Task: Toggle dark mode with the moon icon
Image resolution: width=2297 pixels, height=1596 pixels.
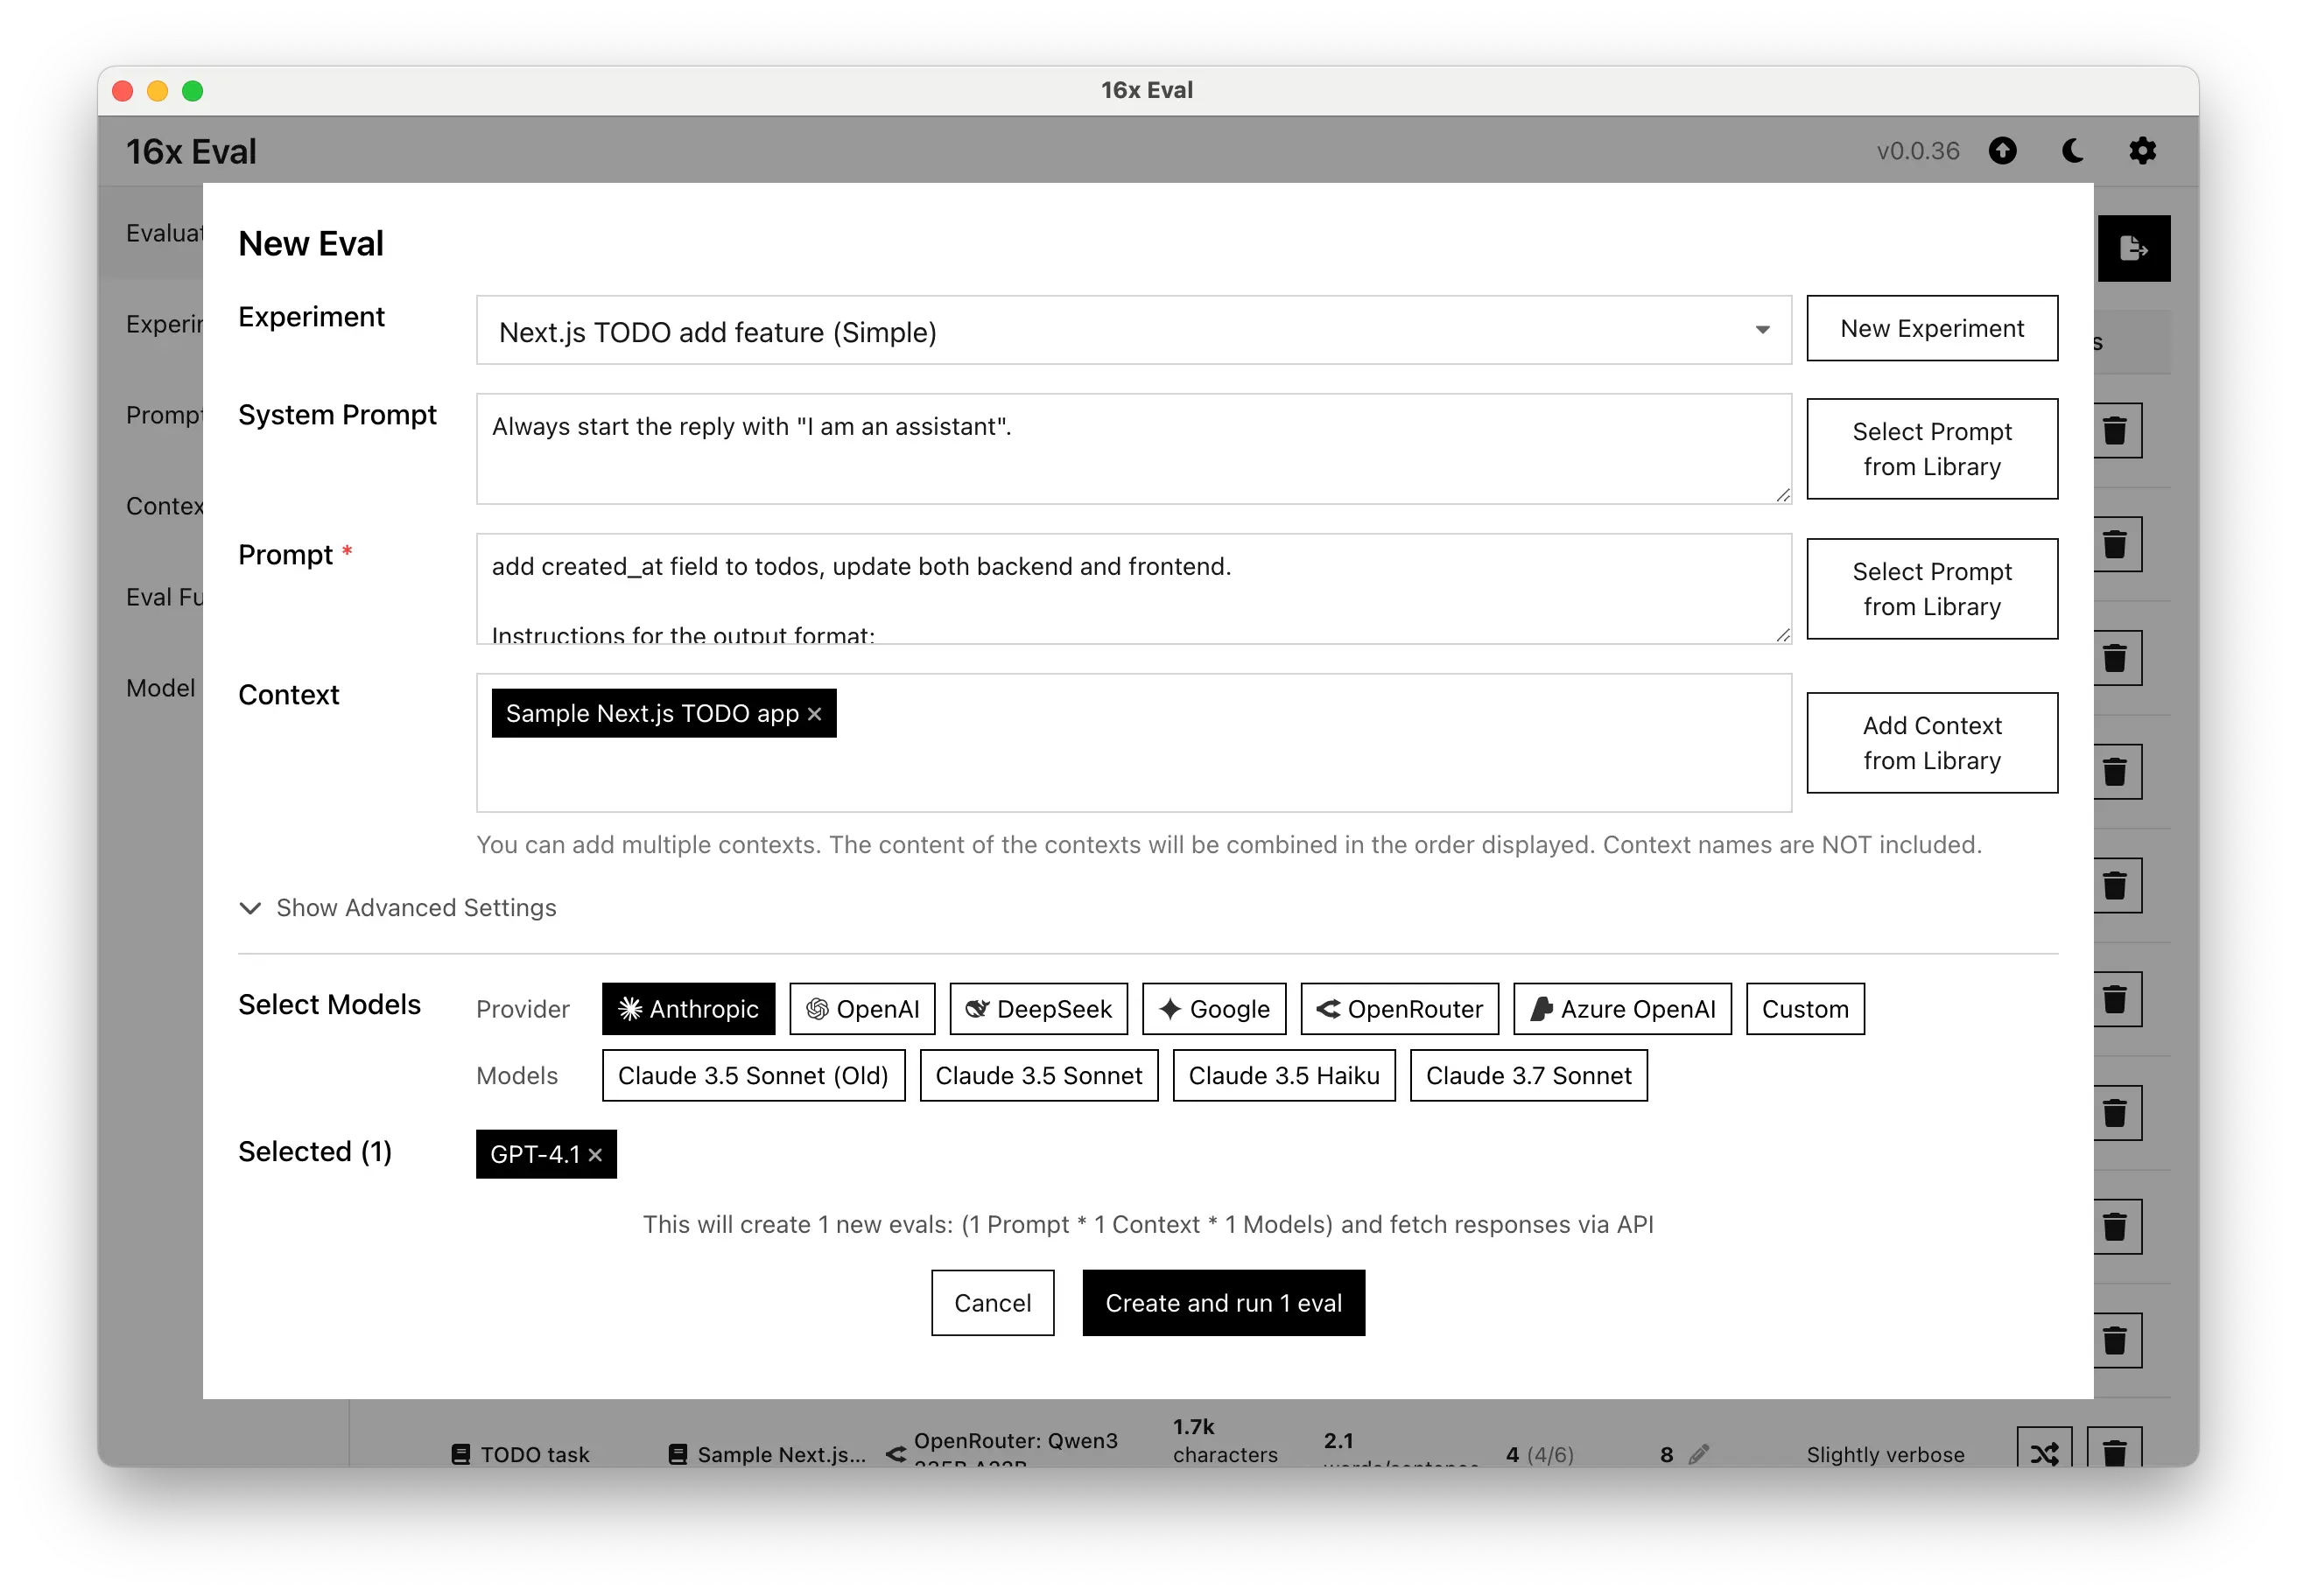Action: (x=2073, y=151)
